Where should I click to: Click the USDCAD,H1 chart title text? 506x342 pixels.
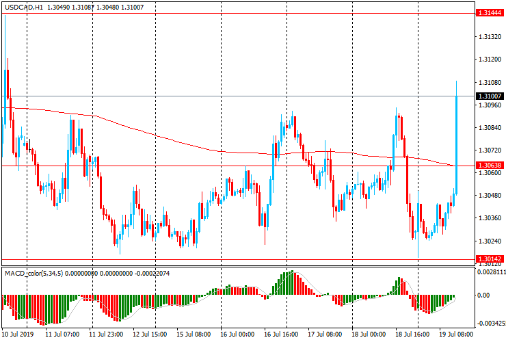tap(24, 7)
